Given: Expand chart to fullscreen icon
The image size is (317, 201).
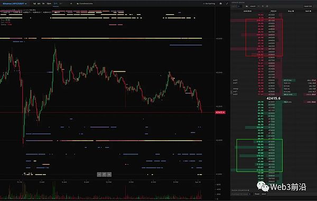Looking at the screenshot, I should click(x=227, y=4).
